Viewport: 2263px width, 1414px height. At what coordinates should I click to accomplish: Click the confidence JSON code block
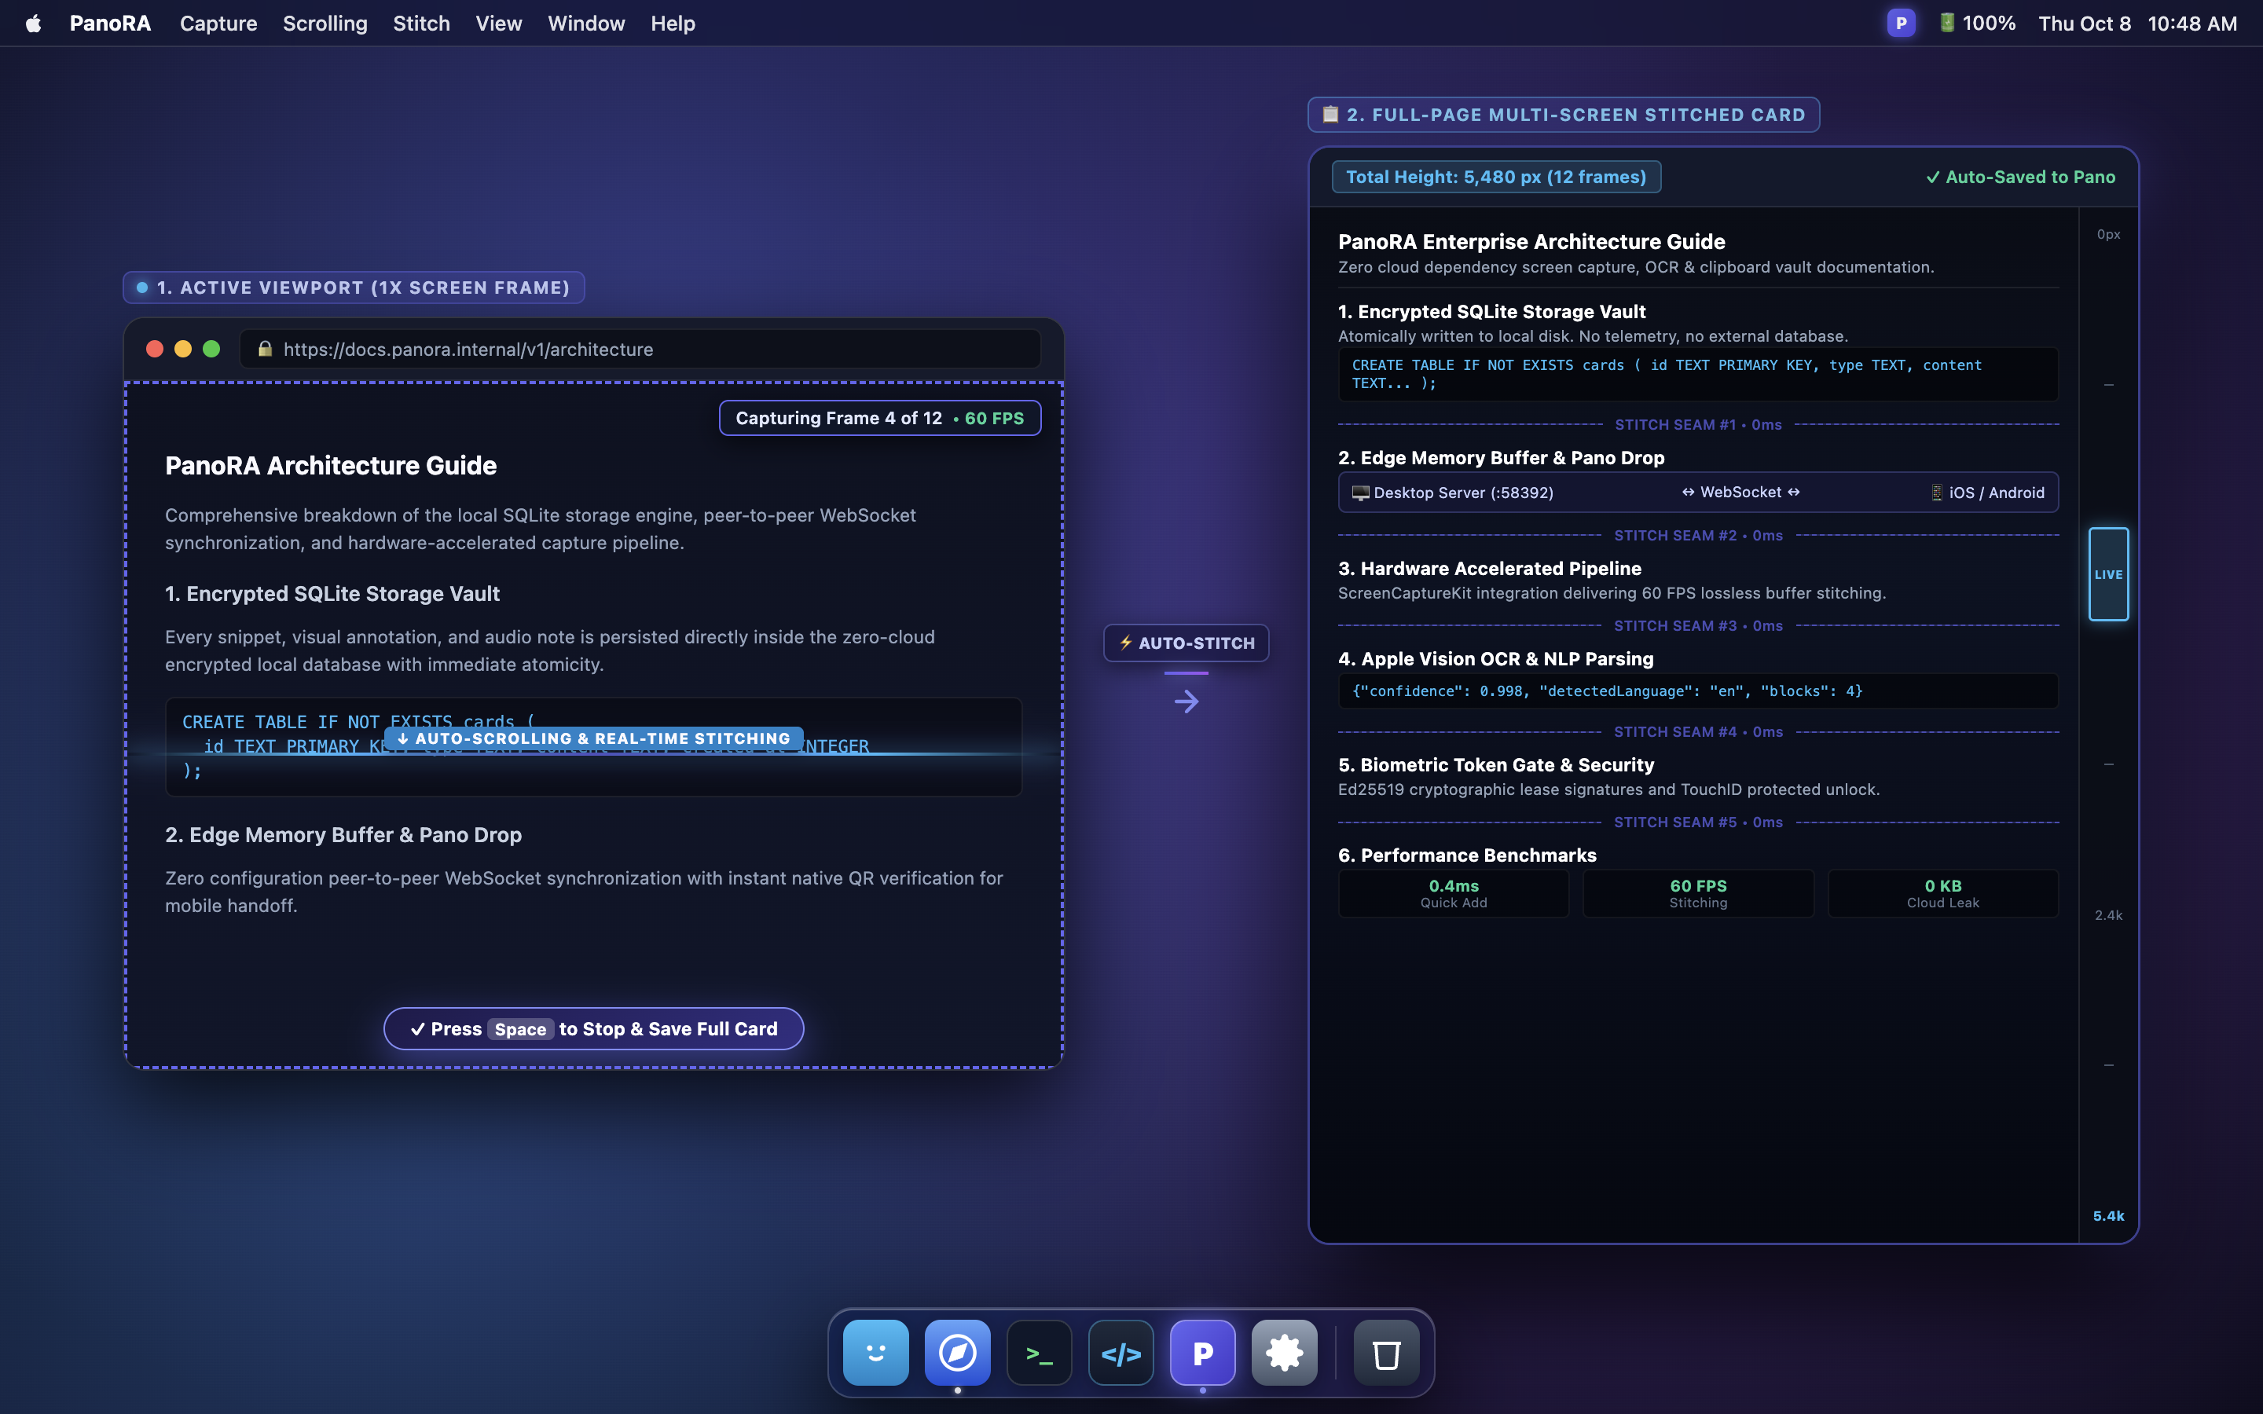[x=1698, y=691]
